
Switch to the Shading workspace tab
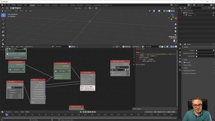coord(73,5)
